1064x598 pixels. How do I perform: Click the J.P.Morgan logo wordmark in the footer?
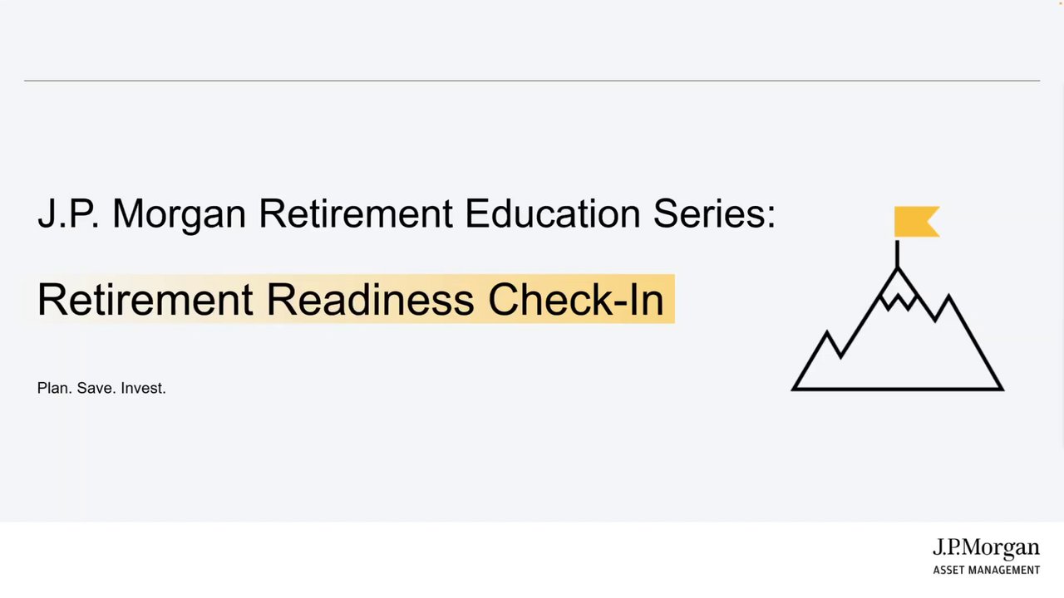pos(985,549)
